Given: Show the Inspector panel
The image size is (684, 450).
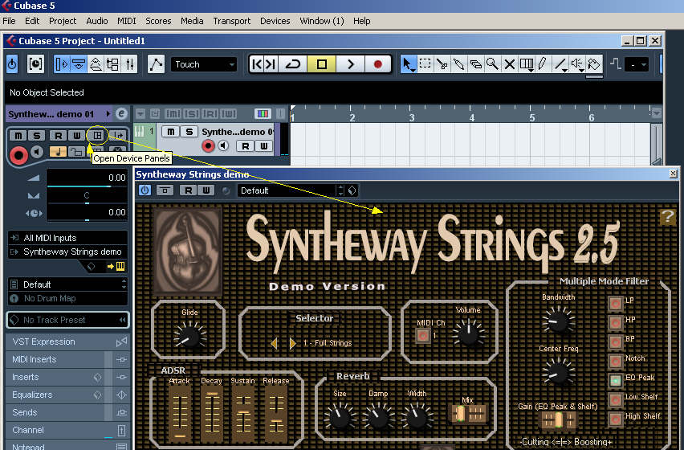Looking at the screenshot, I should click(x=62, y=64).
